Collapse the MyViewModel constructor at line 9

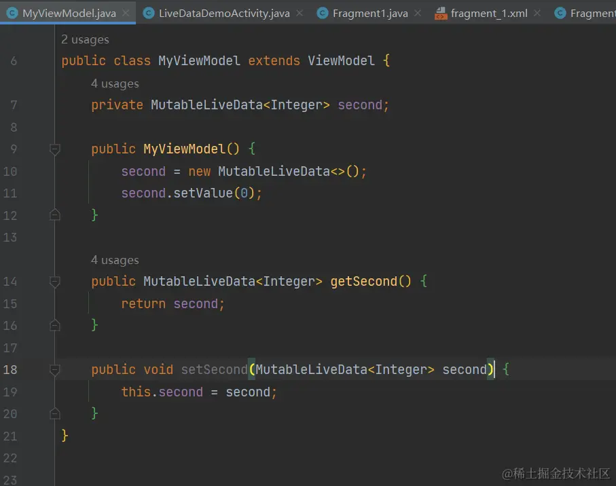point(55,149)
